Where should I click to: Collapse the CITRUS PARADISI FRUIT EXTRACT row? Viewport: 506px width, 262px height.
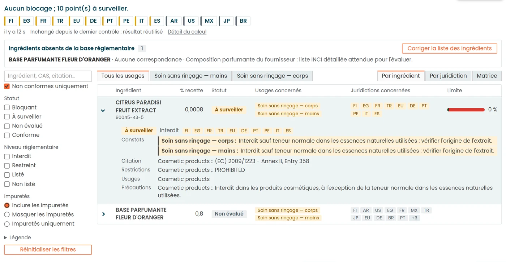click(103, 110)
